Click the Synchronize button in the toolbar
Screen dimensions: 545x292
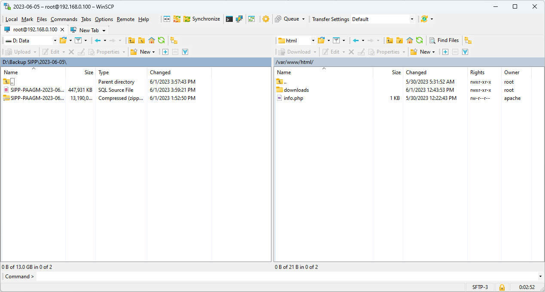coord(201,19)
